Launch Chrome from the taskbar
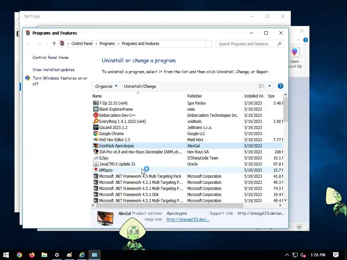This screenshot has width=347, height=260. (19, 255)
